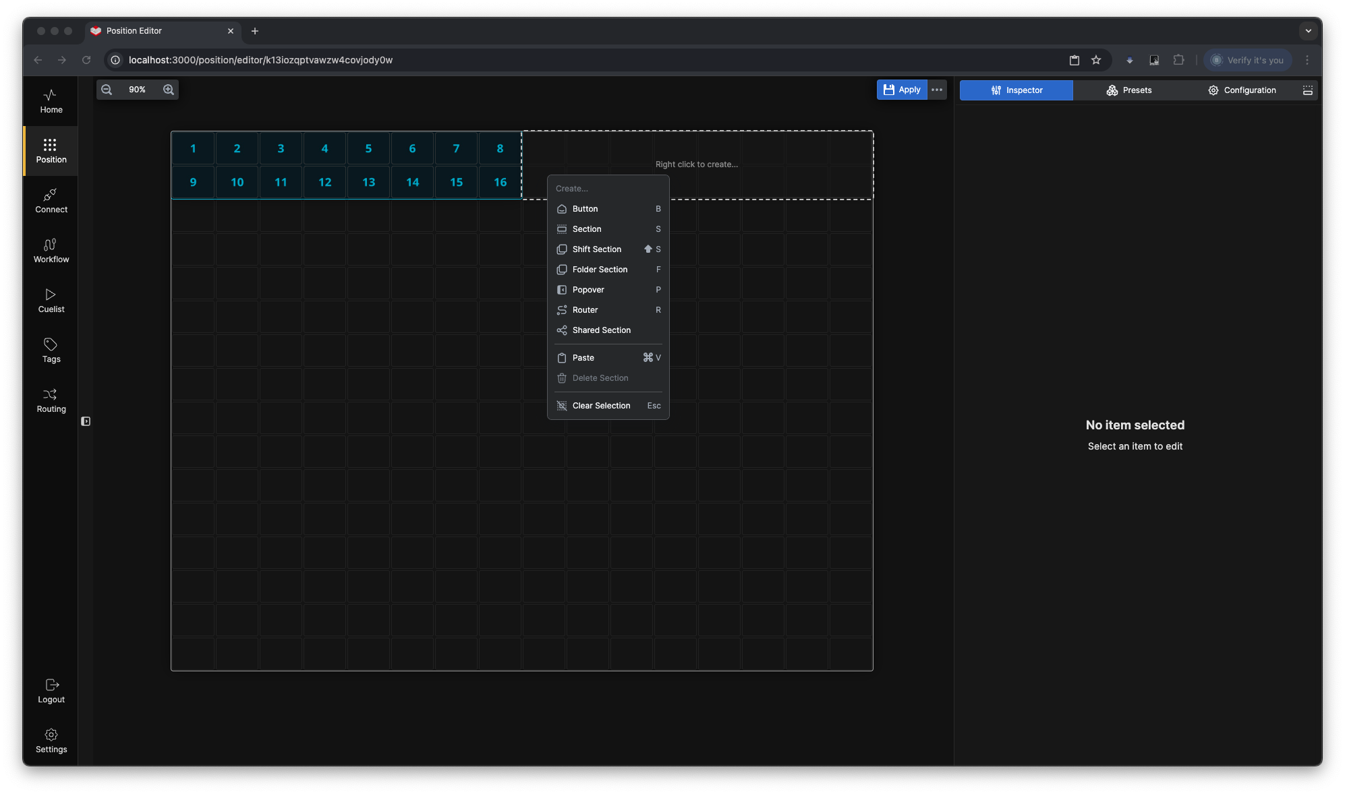Toggle the panel layout icon after Configuration

pos(1307,90)
